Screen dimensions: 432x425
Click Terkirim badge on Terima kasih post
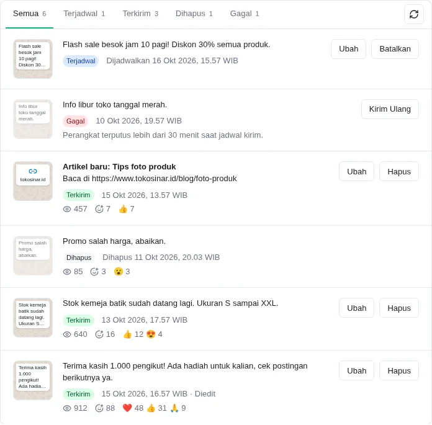[79, 394]
